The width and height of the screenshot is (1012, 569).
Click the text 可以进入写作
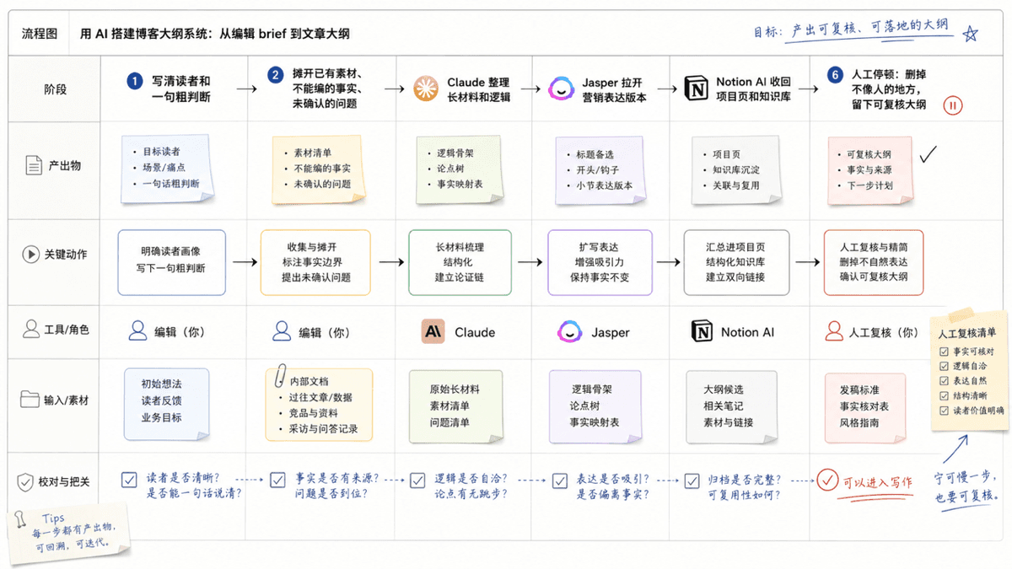[877, 482]
